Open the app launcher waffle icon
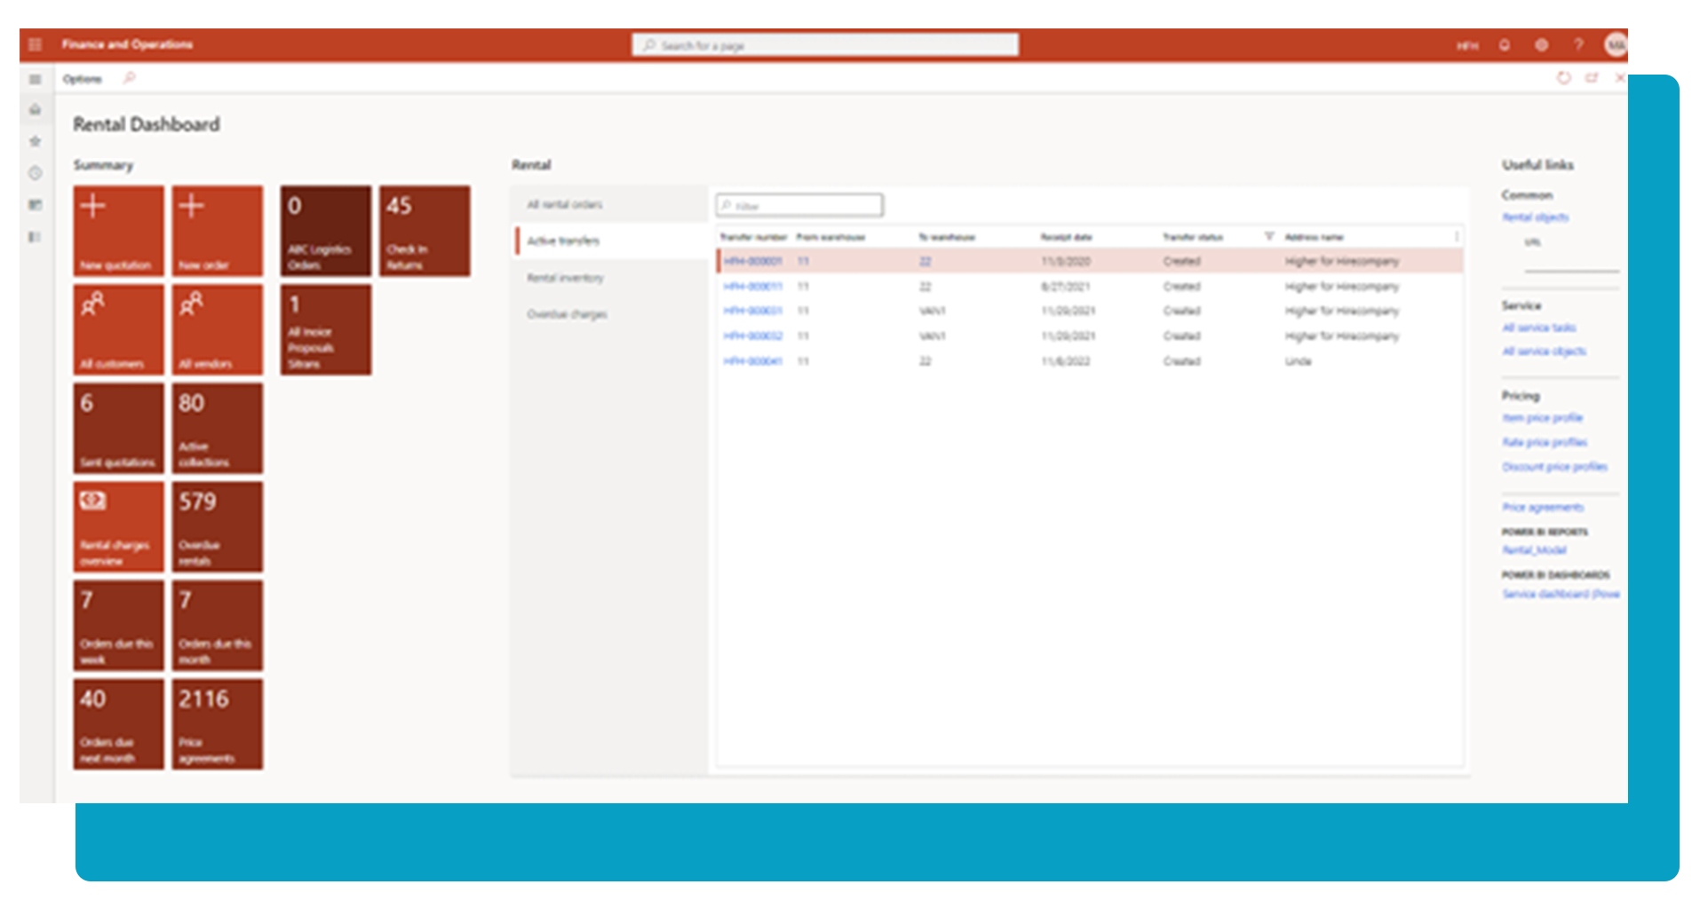The height and width of the screenshot is (916, 1692). [x=35, y=44]
